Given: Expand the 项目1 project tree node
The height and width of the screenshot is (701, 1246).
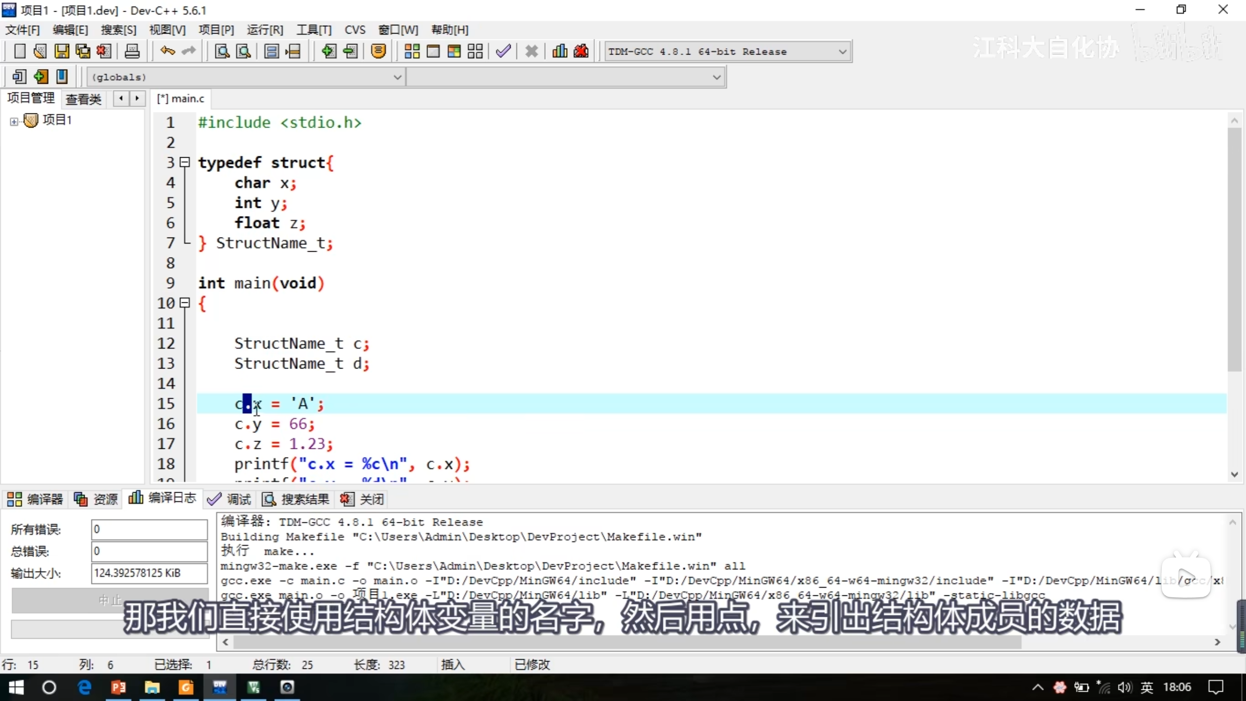Looking at the screenshot, I should (14, 121).
